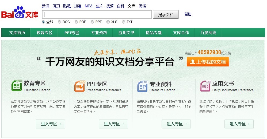Open the blue 专业资料 section icon
Screen dimensions: 267x139
coord(143,86)
